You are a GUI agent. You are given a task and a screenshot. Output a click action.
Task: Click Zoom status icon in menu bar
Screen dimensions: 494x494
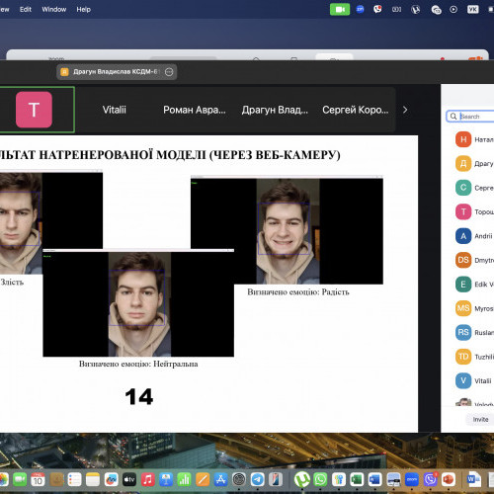[360, 9]
